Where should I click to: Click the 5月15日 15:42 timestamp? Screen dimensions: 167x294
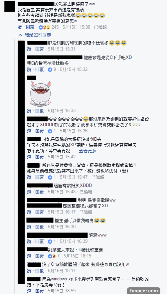62,157
